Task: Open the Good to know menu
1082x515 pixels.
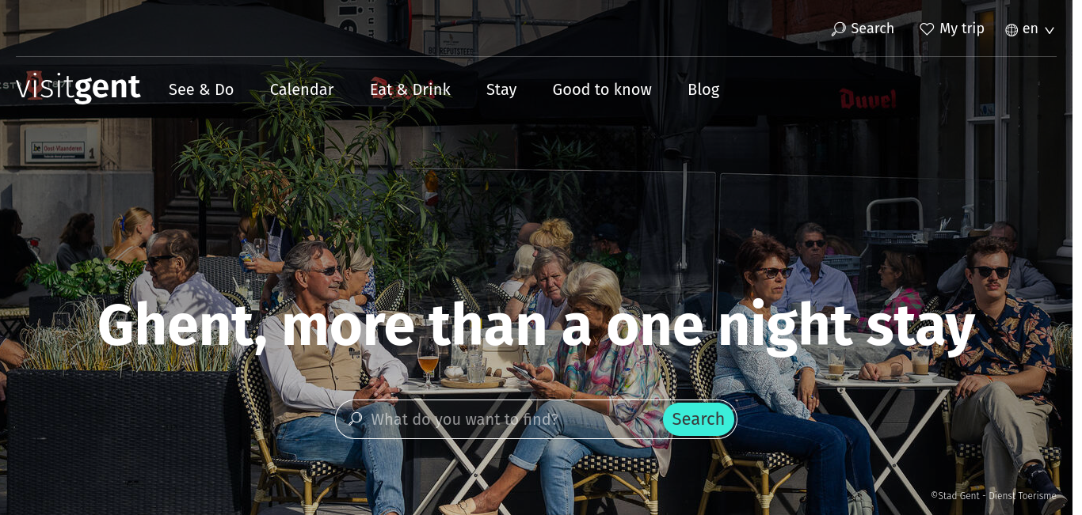Action: pos(602,89)
